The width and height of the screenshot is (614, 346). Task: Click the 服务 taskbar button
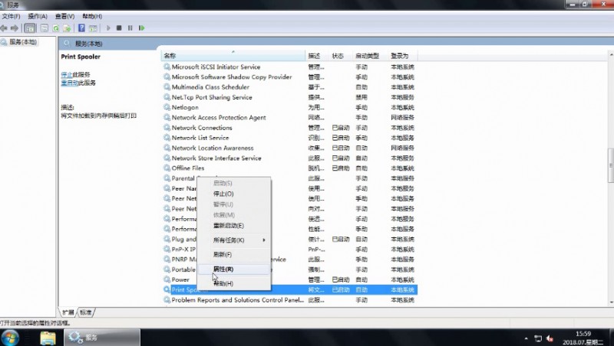click(x=102, y=338)
